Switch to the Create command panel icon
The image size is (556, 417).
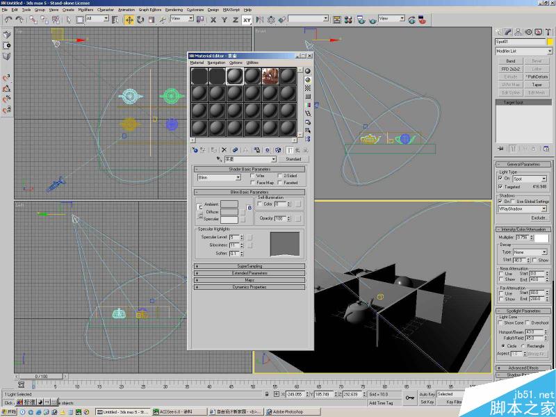[x=498, y=31]
